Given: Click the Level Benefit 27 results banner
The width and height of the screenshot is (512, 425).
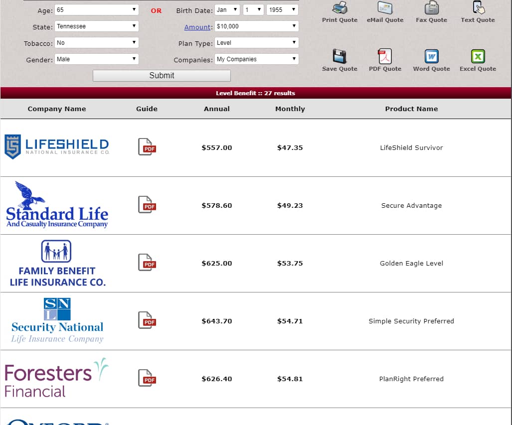Looking at the screenshot, I should point(256,93).
